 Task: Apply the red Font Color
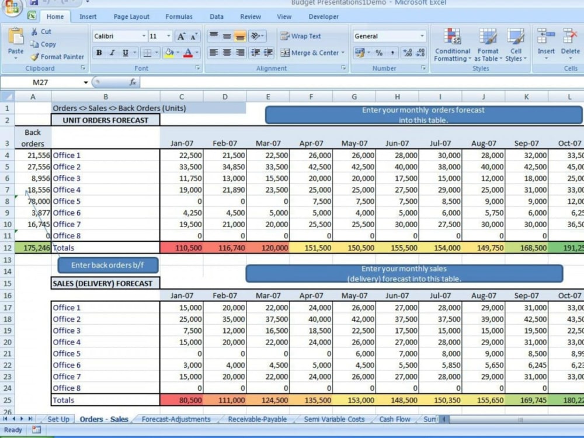[x=188, y=53]
